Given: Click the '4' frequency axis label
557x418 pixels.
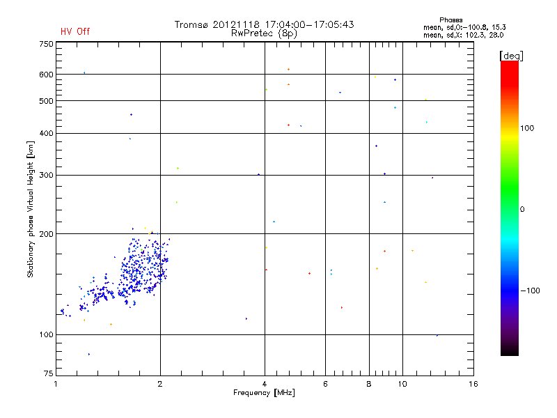Looking at the screenshot, I should (265, 384).
